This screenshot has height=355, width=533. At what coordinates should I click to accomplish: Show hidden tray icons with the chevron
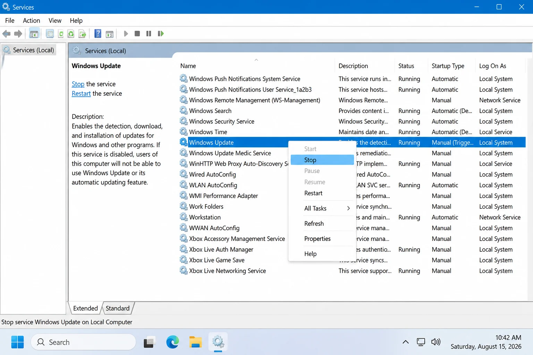[405, 342]
